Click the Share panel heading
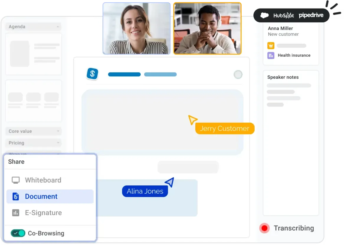The height and width of the screenshot is (245, 354). click(16, 162)
